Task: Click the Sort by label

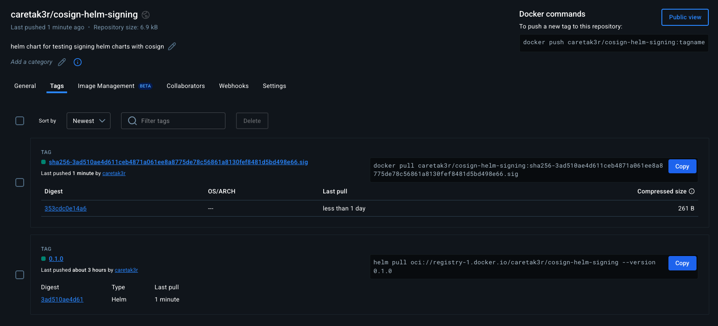Action: (47, 121)
